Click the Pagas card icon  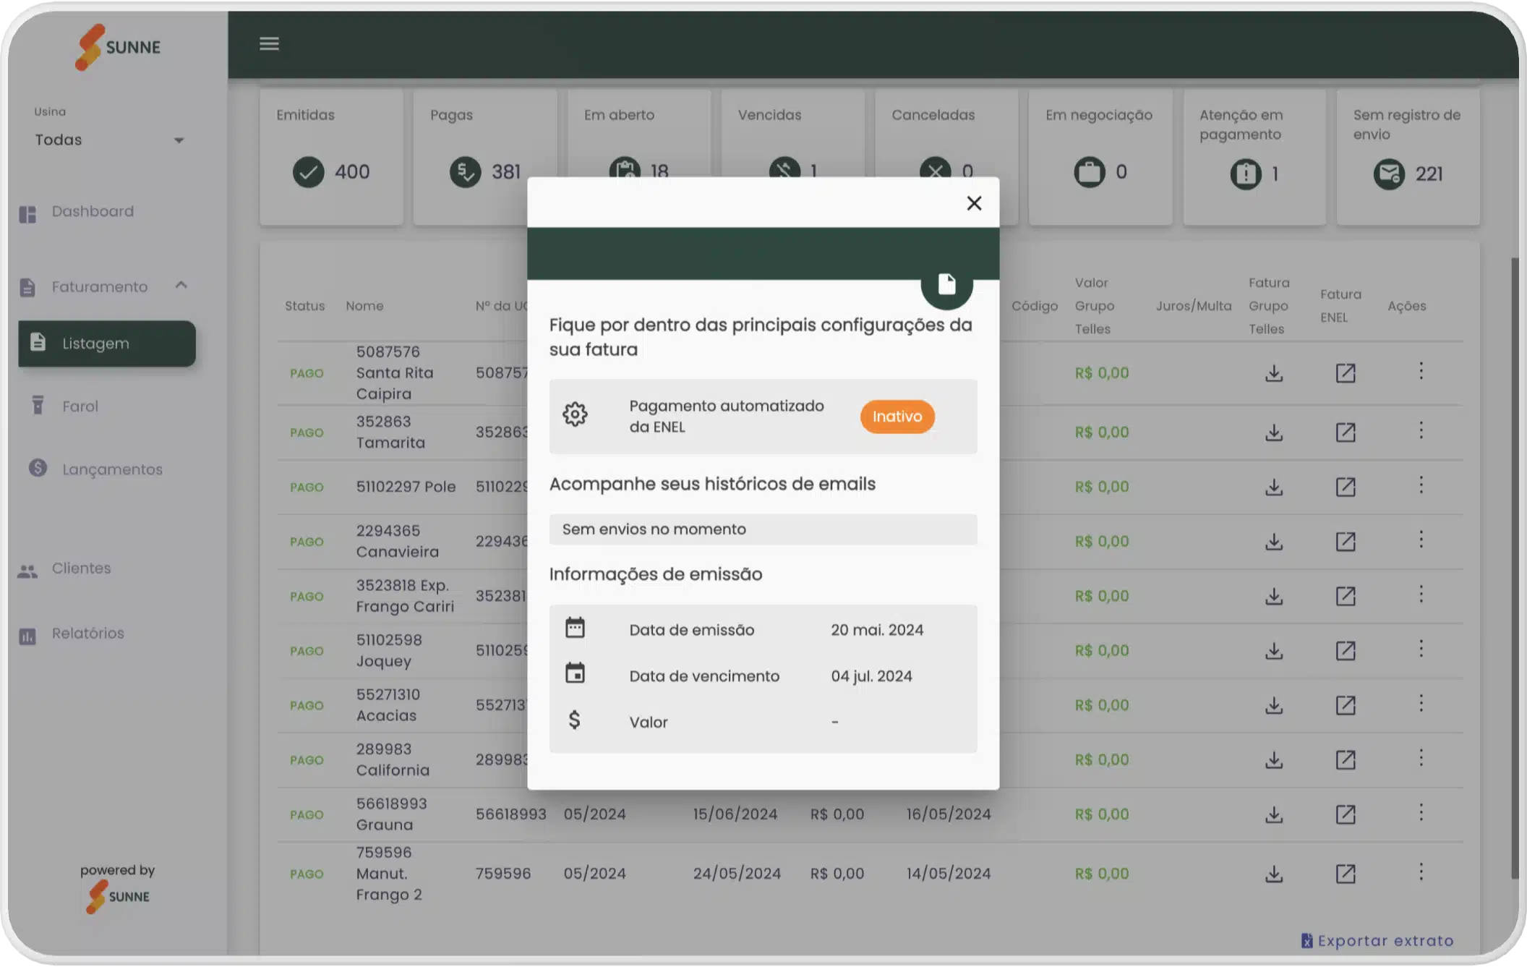pos(465,172)
